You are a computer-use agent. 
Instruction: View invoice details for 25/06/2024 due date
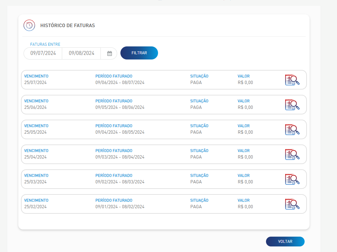(292, 105)
